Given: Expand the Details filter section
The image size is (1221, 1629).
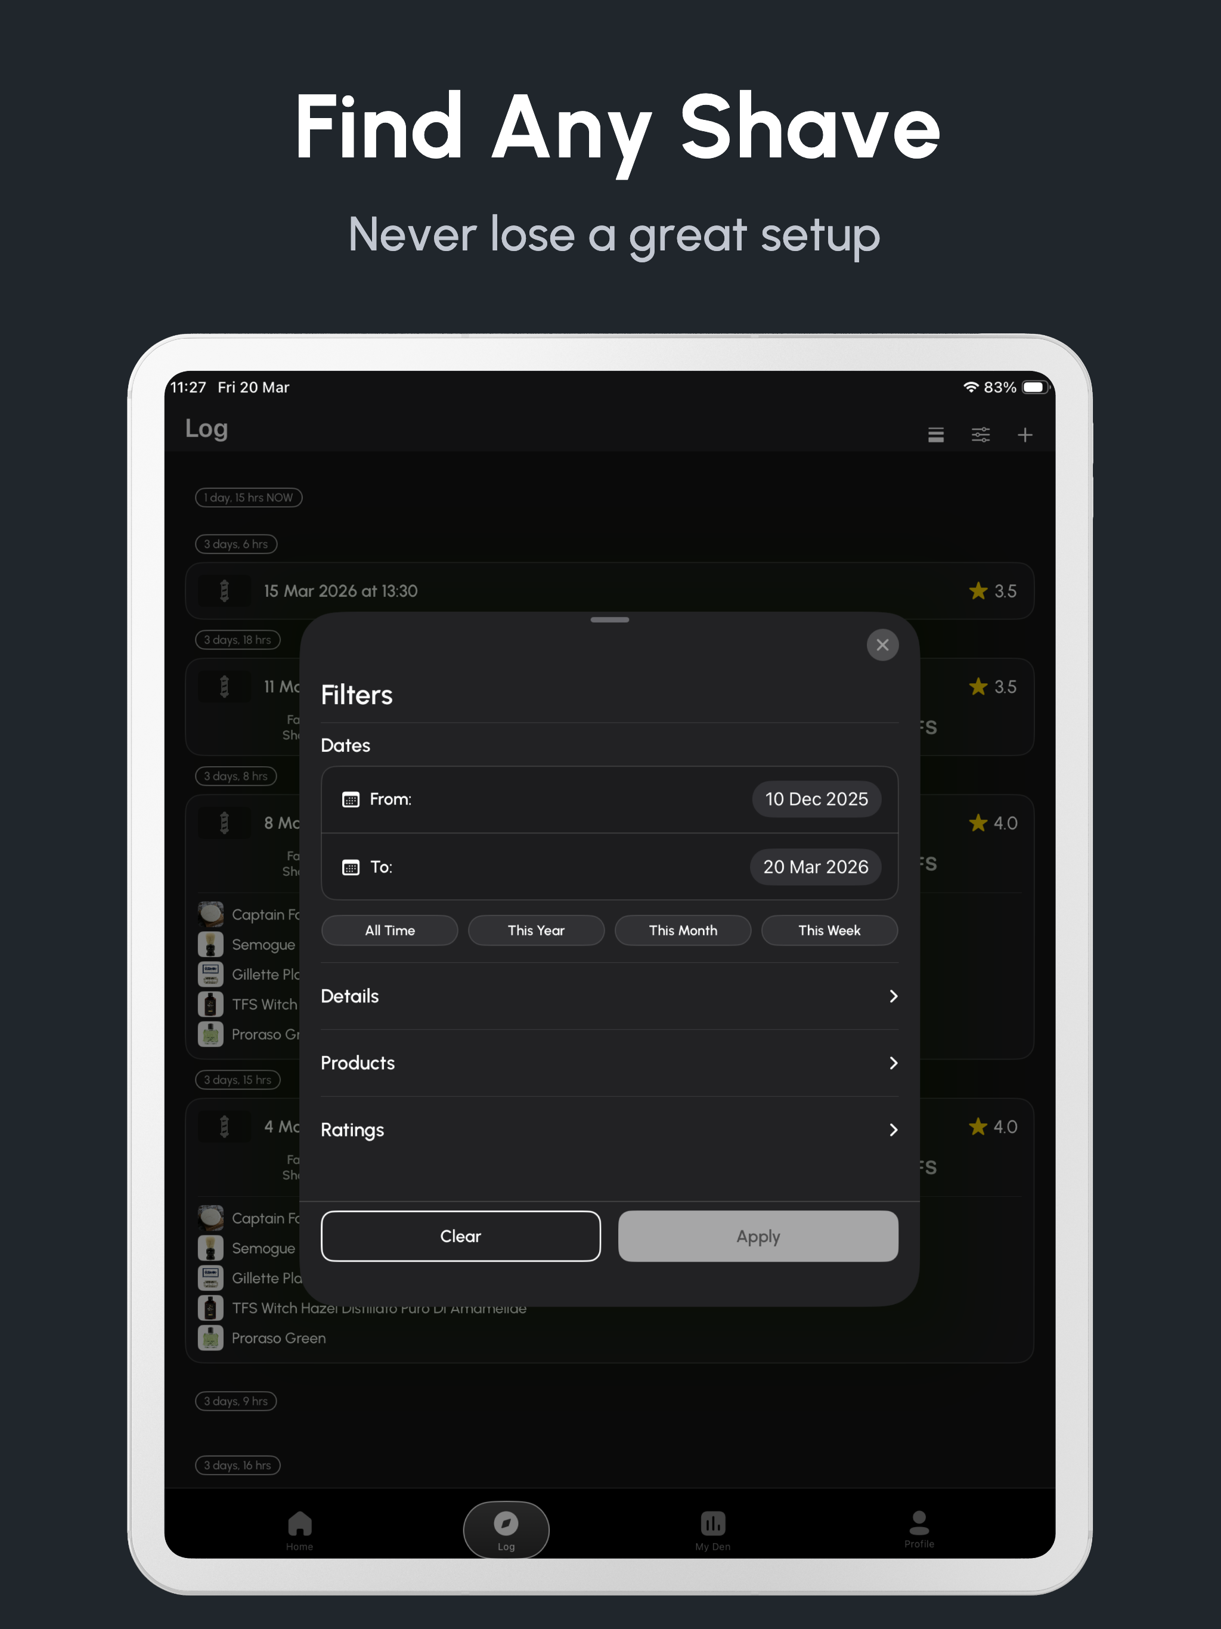Looking at the screenshot, I should tap(610, 996).
